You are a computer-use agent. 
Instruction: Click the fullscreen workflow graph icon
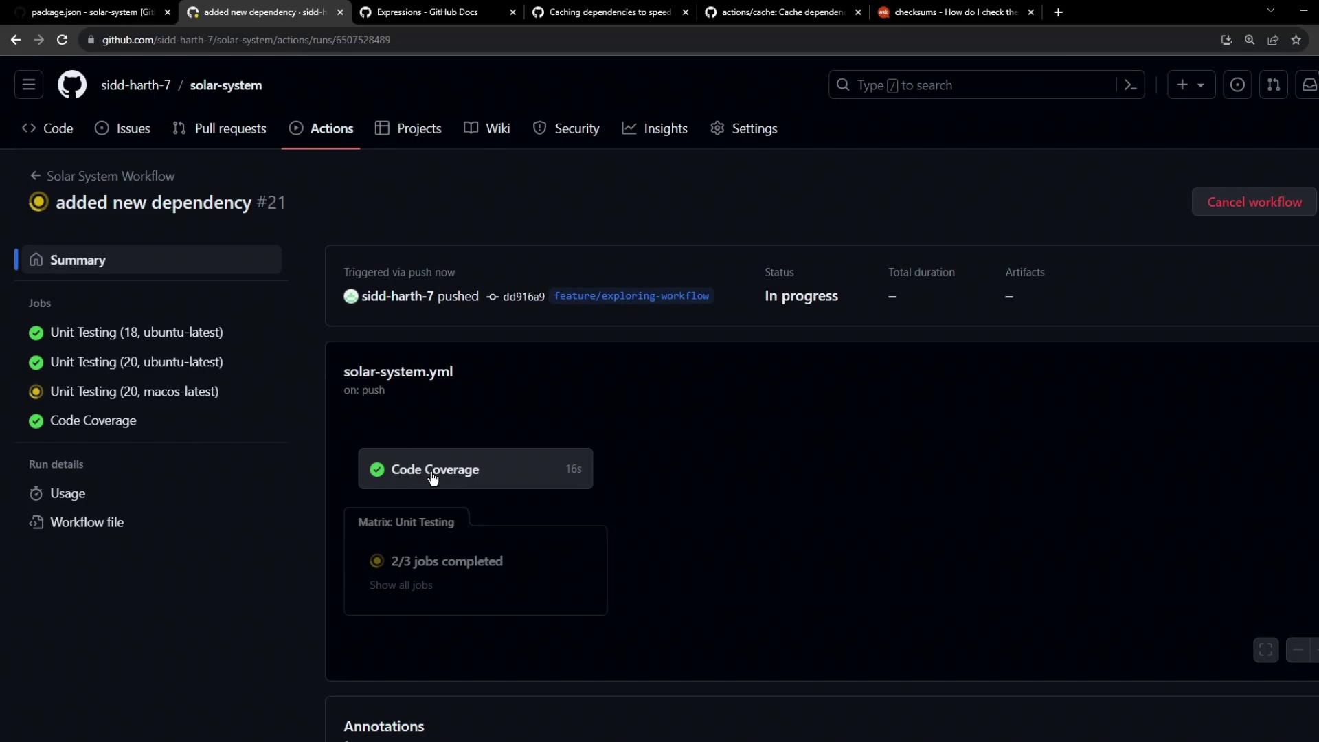click(x=1265, y=650)
